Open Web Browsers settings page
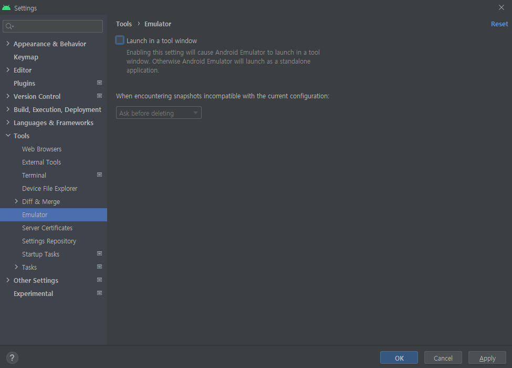 42,149
